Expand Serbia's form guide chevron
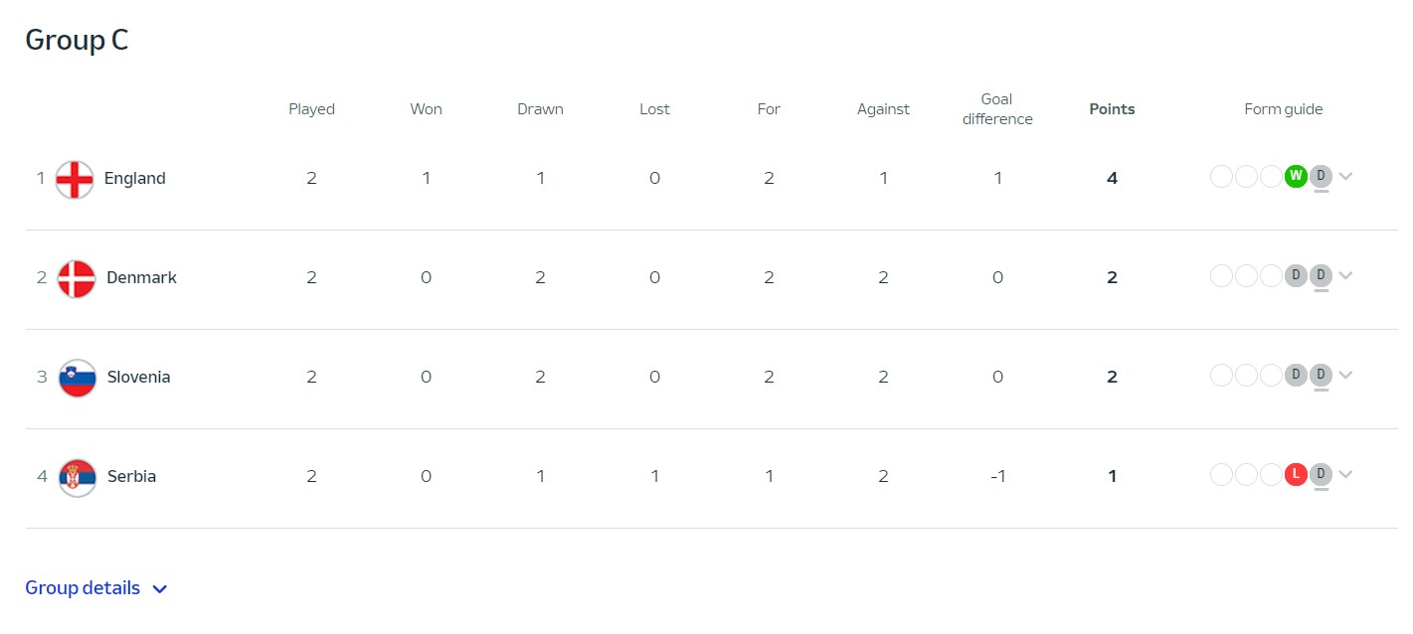1413x634 pixels. click(1345, 475)
